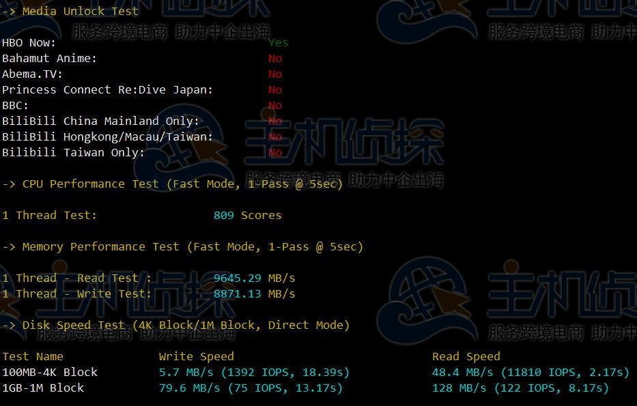Select 'Bilibili Taiwan Only:' line
The height and width of the screenshot is (406, 637).
pos(73,153)
